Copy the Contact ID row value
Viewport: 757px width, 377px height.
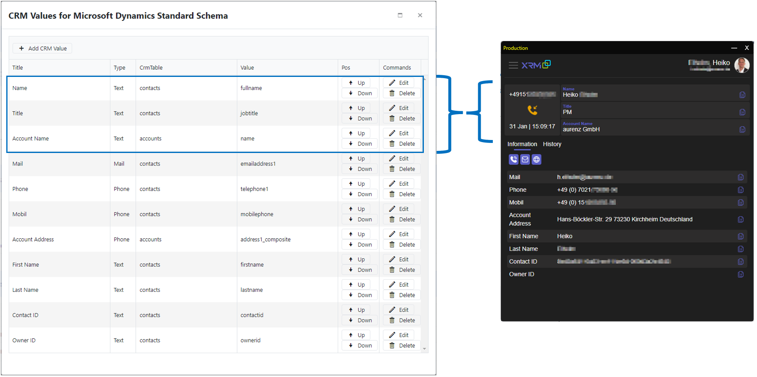click(740, 262)
